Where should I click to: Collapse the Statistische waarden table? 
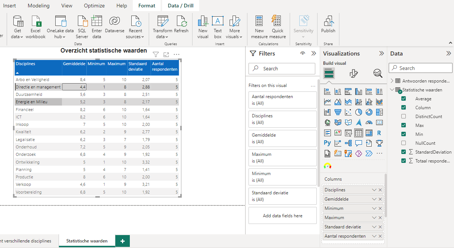pyautogui.click(x=392, y=90)
